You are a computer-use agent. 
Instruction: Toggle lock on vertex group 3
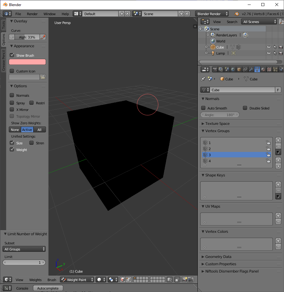point(268,155)
